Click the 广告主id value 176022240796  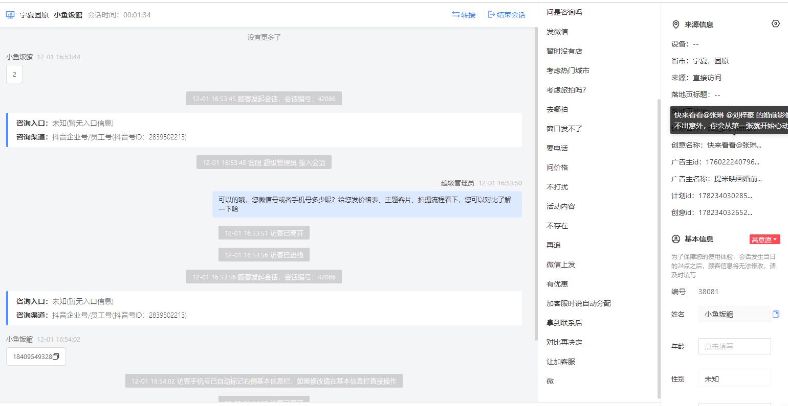click(732, 162)
